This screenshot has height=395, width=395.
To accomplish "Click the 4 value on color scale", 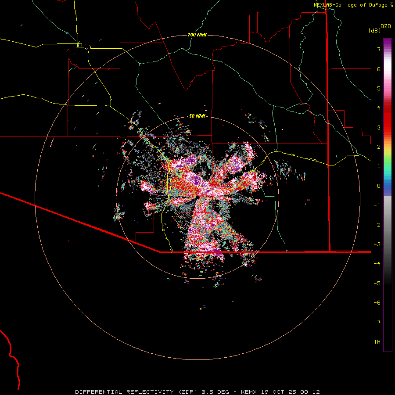I will coord(379,108).
